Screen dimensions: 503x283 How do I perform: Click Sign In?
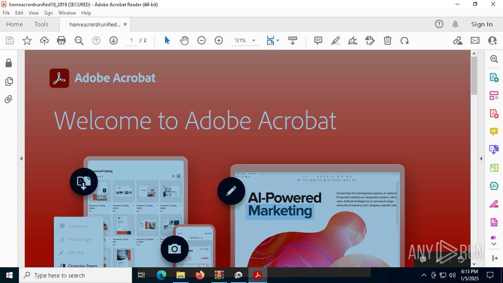[x=482, y=24]
